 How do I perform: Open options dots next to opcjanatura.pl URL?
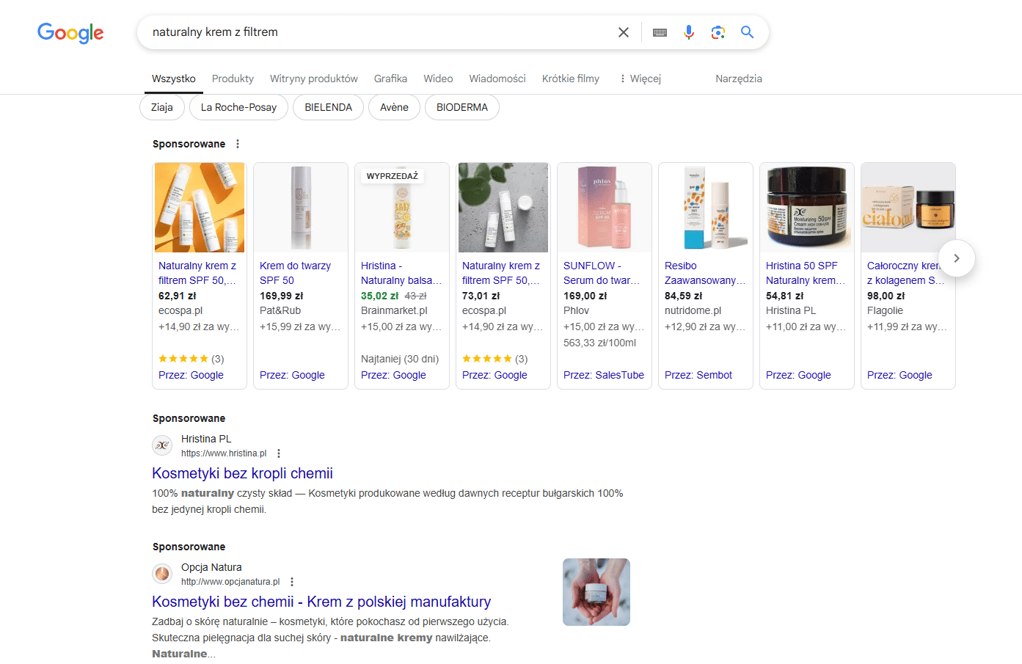292,582
